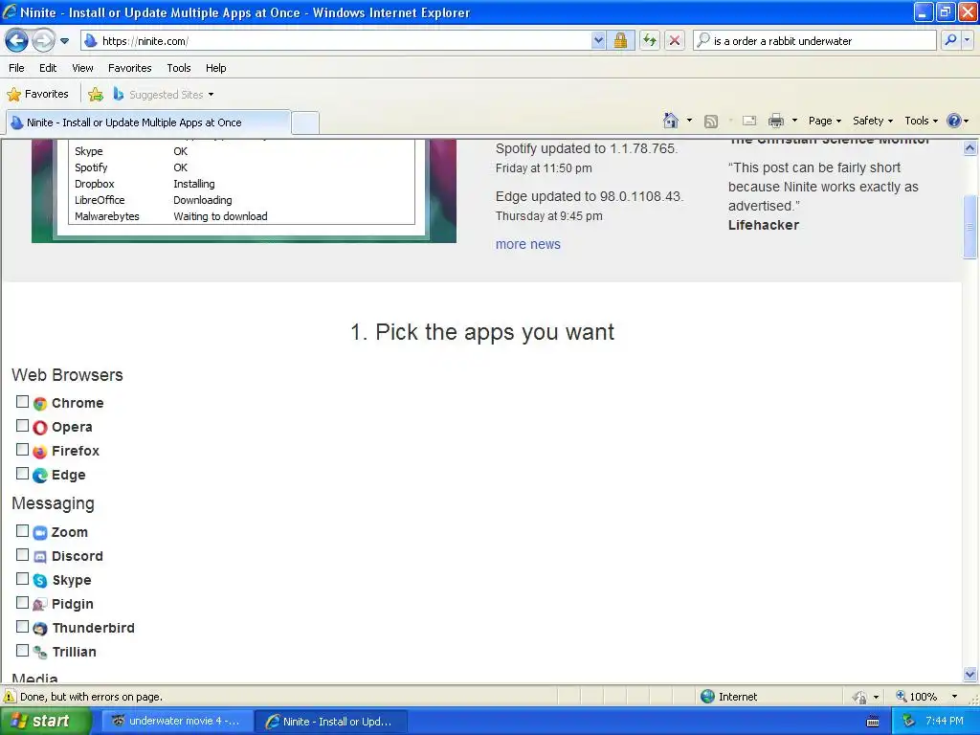This screenshot has height=735, width=980.
Task: Click the Zoom app icon
Action: pyautogui.click(x=40, y=532)
